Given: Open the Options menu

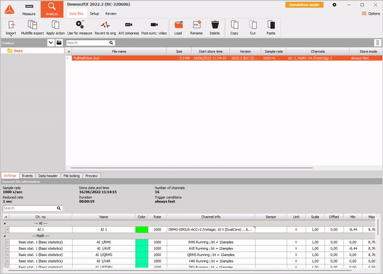Looking at the screenshot, I should [371, 13].
